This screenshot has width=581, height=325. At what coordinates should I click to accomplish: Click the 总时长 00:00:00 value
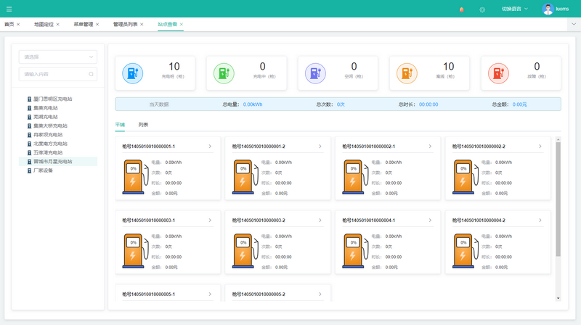point(428,104)
